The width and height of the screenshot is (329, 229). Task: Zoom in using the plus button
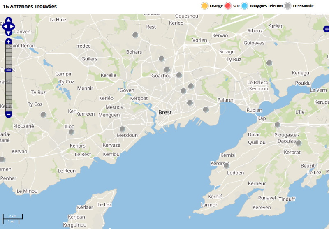point(9,42)
